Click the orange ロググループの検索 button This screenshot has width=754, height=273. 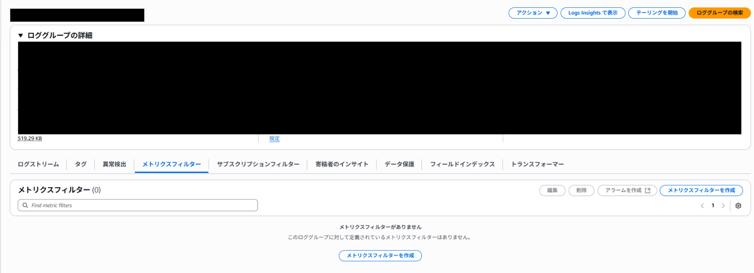point(720,13)
